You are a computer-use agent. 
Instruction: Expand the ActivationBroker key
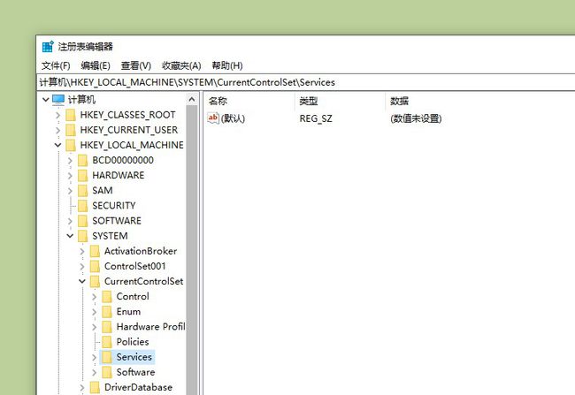point(82,251)
